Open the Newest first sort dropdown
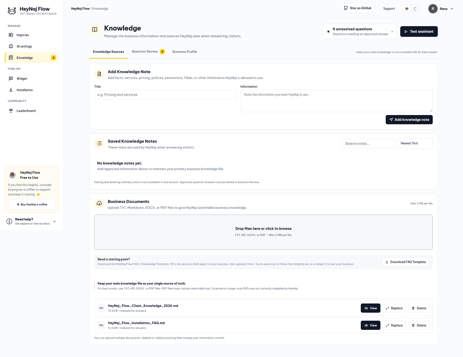 [x=415, y=143]
